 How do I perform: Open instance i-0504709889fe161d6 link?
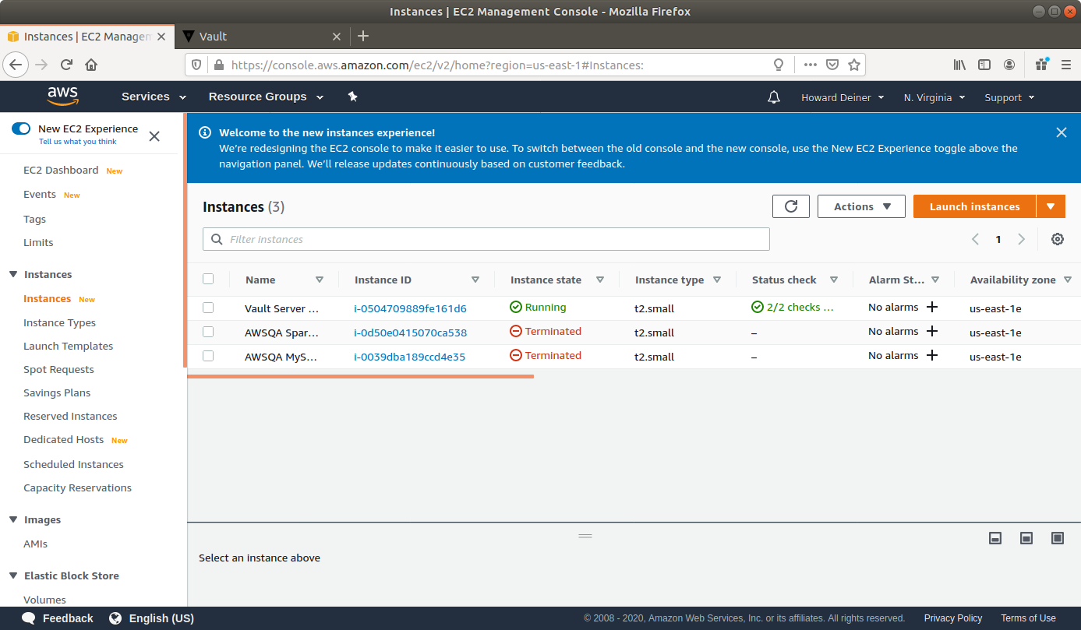(x=410, y=308)
